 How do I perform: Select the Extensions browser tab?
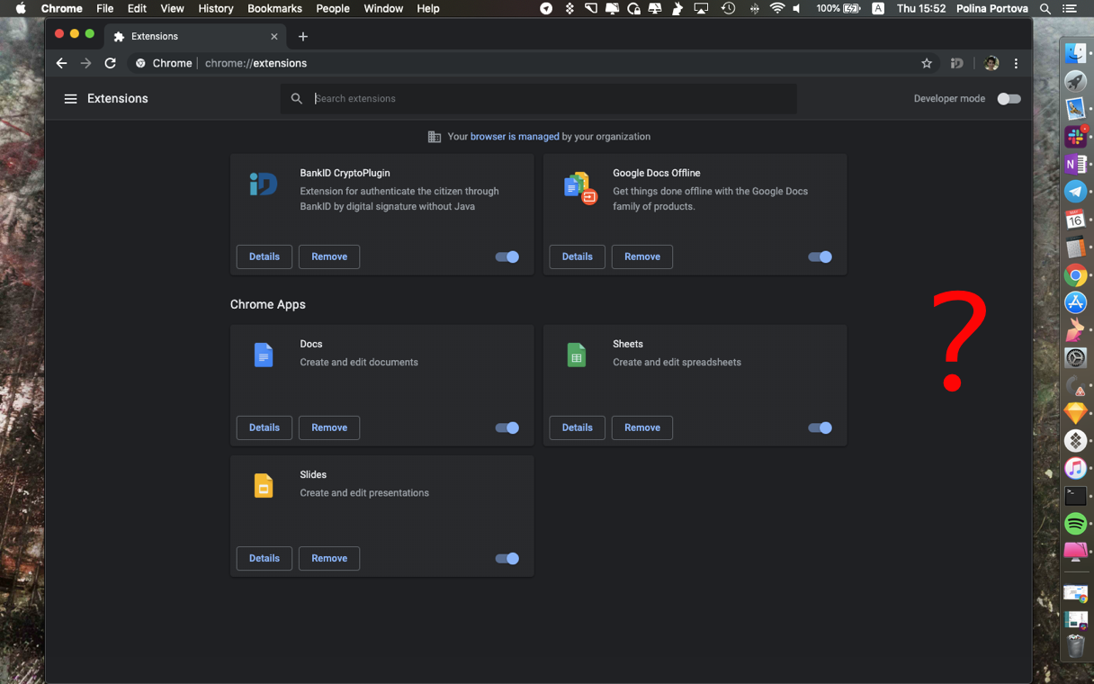coord(196,37)
